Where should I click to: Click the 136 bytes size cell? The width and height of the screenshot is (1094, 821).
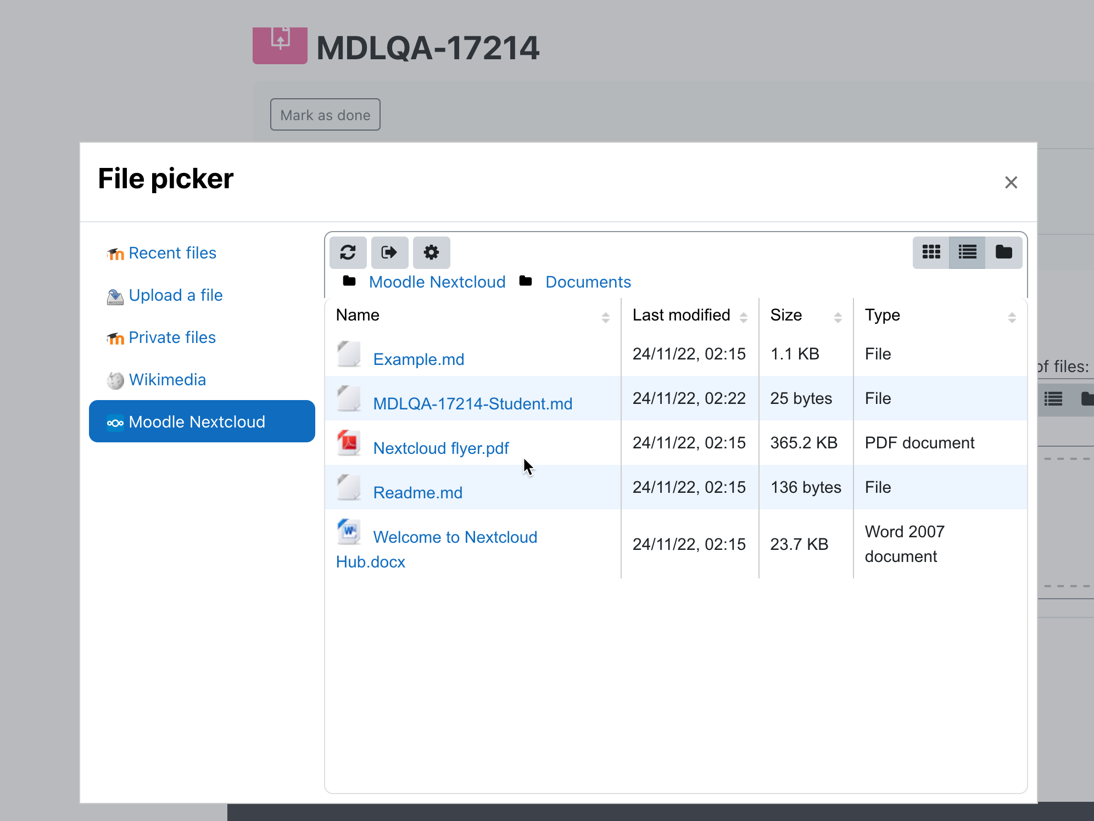click(x=806, y=487)
